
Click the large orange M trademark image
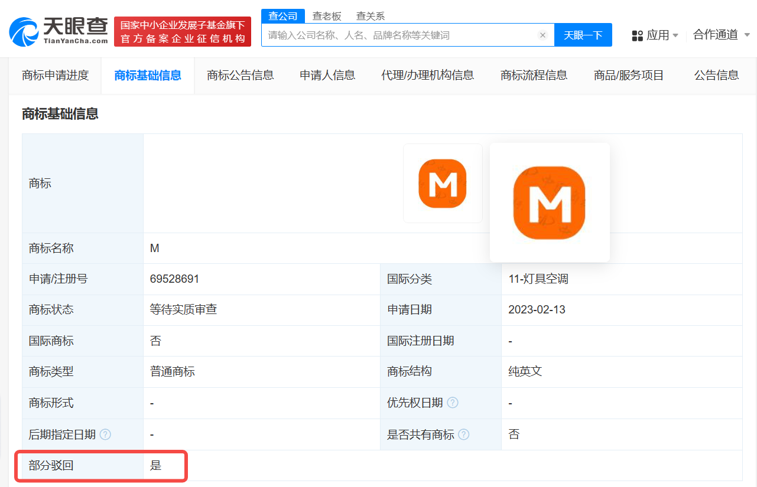[549, 202]
